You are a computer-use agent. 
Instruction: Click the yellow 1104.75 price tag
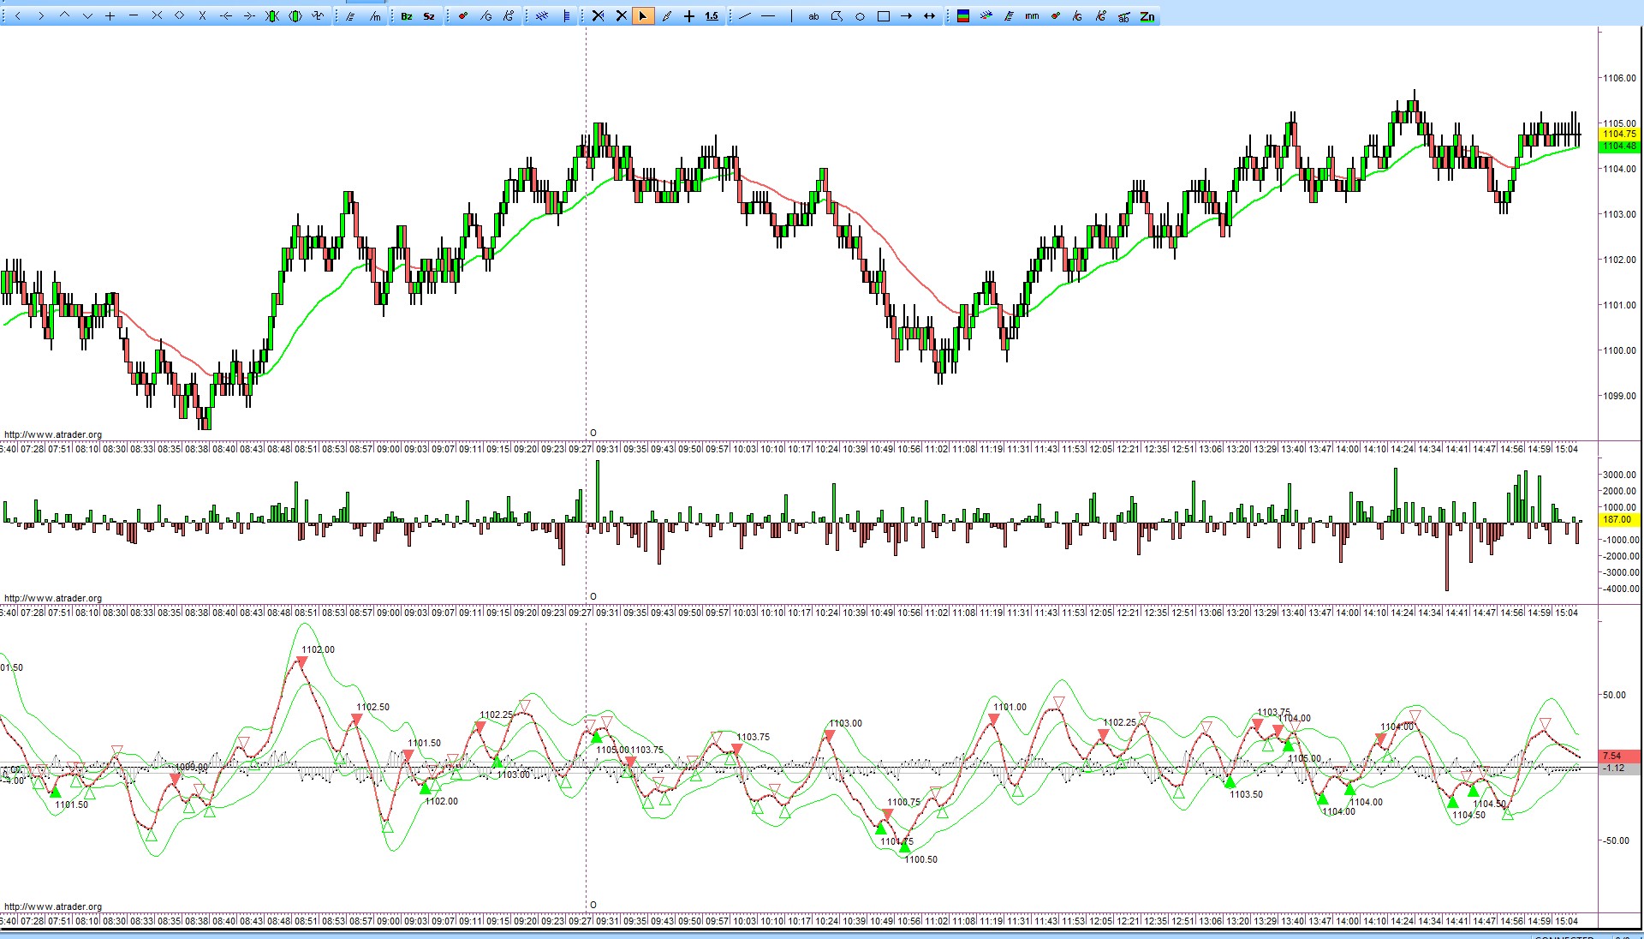click(1619, 134)
